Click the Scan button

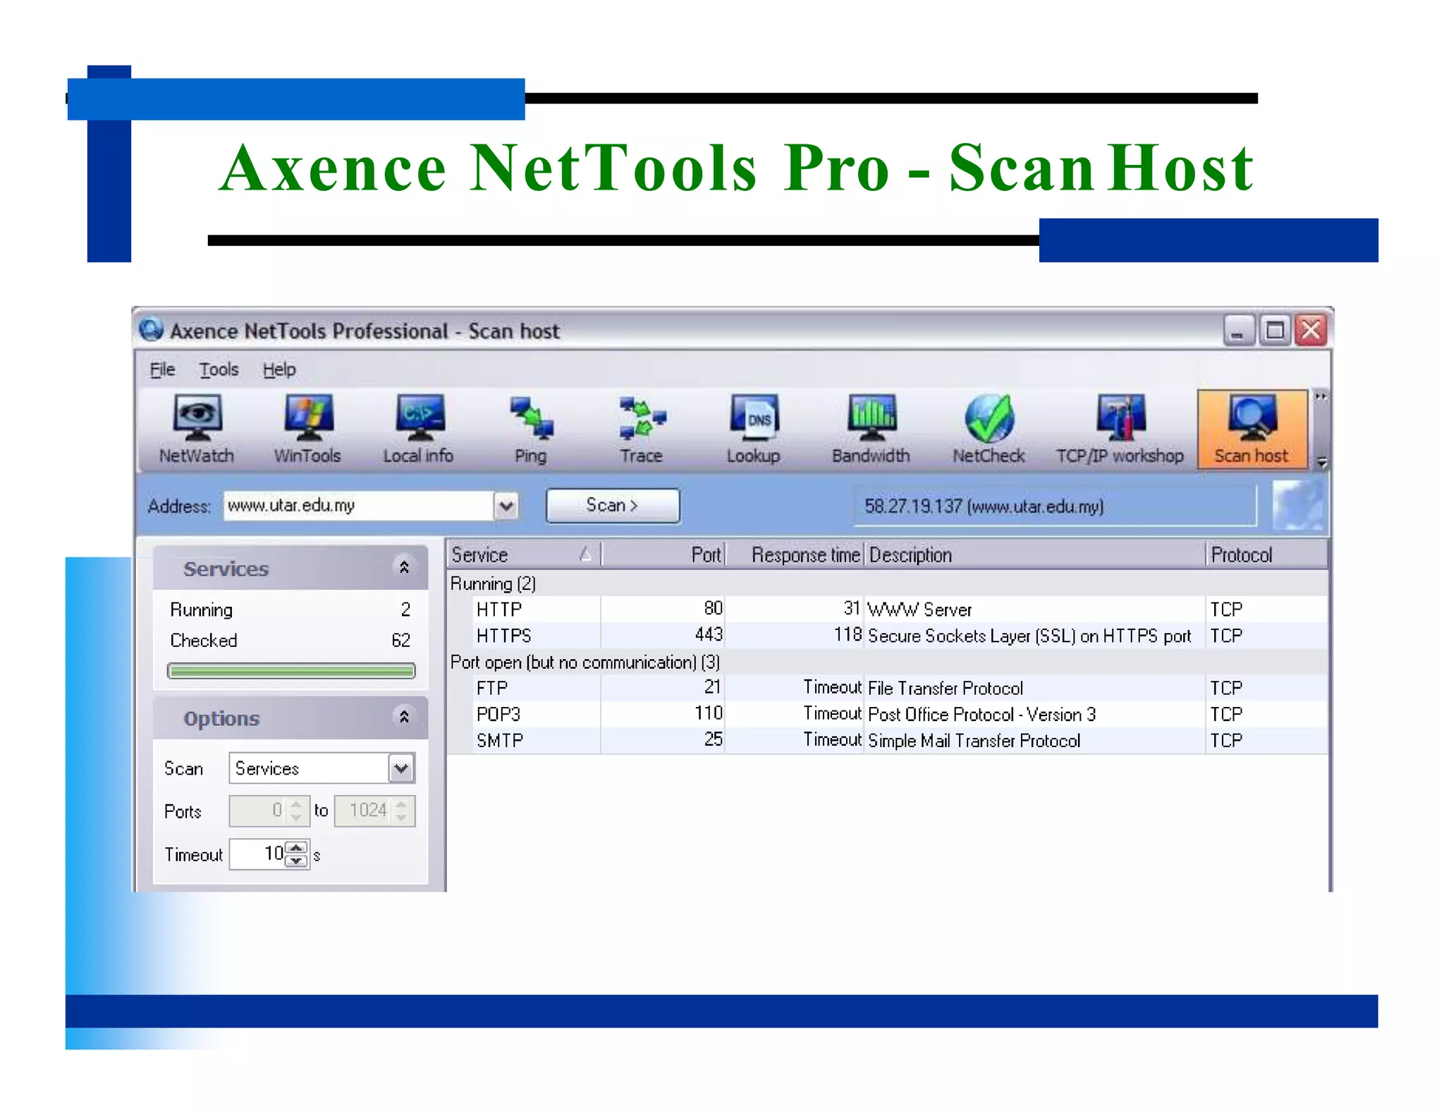613,505
